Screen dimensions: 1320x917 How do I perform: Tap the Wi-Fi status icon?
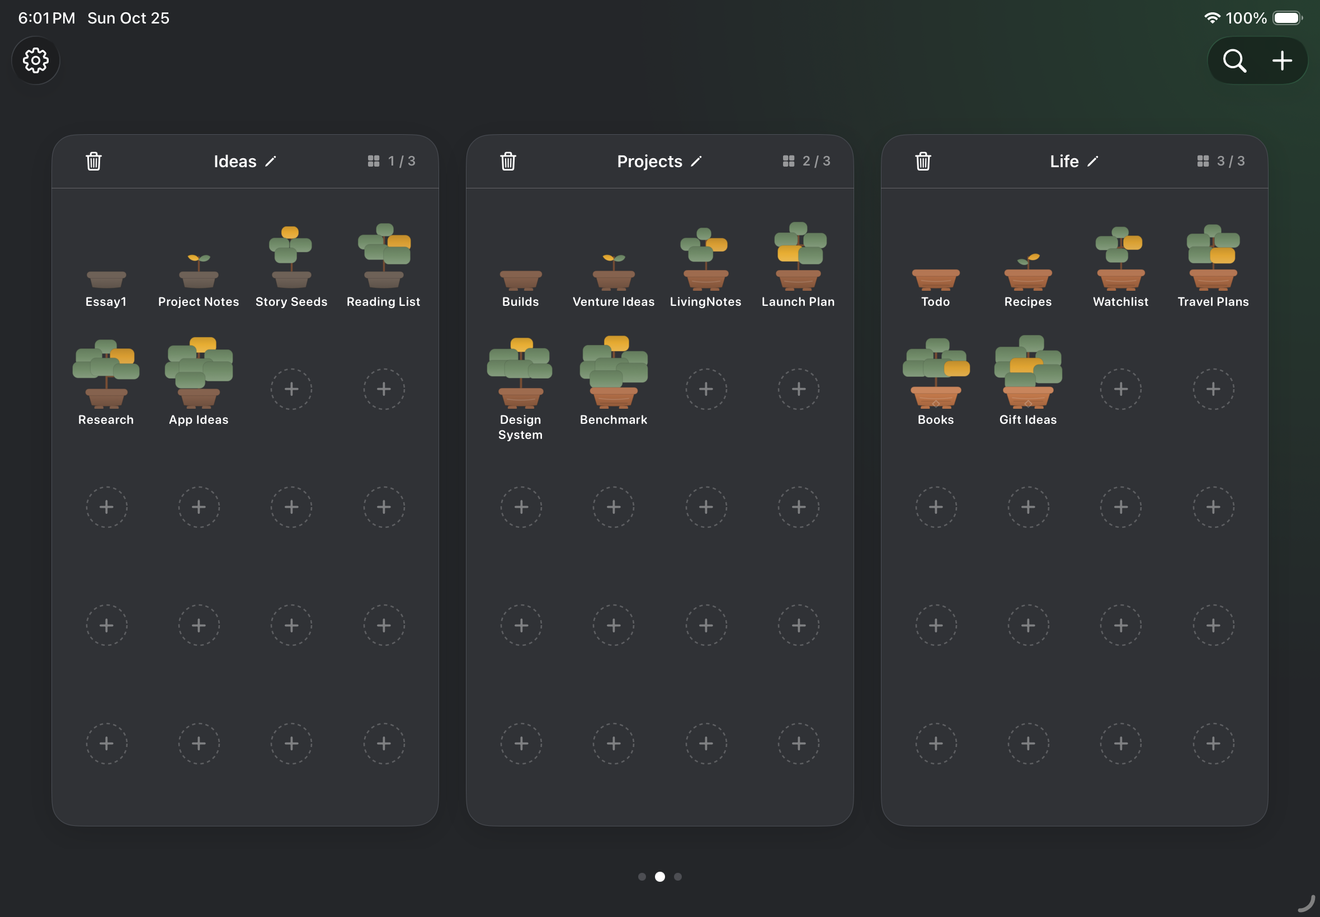coord(1212,18)
